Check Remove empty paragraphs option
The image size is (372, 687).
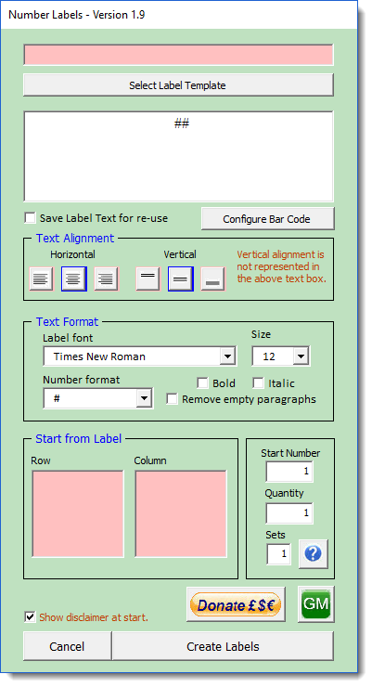172,399
